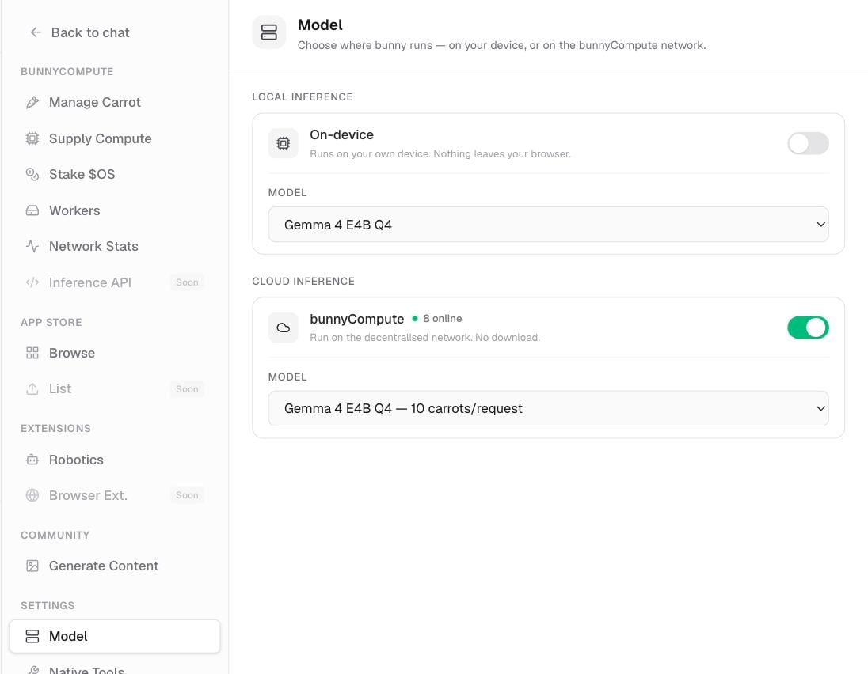Click the Browse grid icon
The width and height of the screenshot is (868, 674).
coord(32,353)
